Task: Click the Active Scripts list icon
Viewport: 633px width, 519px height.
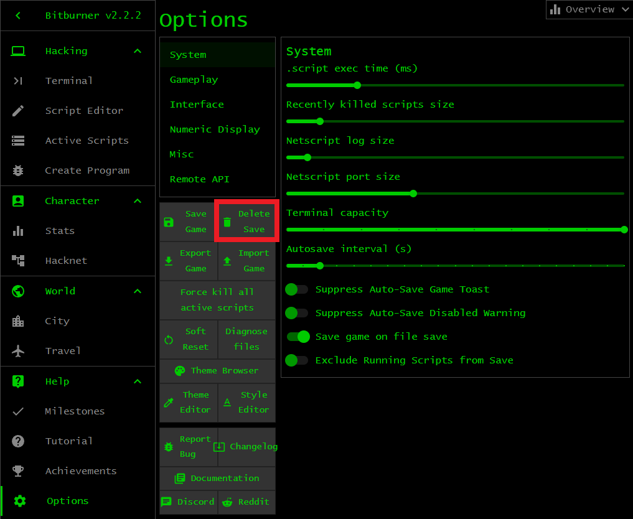Action: click(x=18, y=141)
